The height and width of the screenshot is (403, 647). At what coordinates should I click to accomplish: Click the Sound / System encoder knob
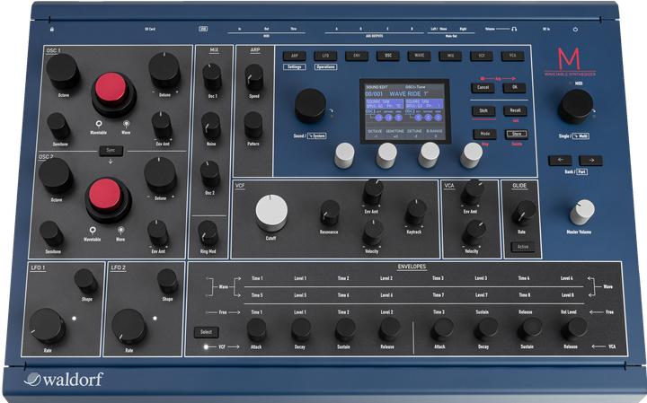click(x=311, y=105)
